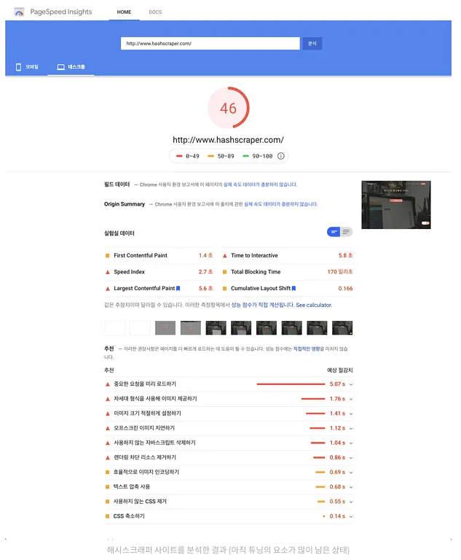Screen dimensions: 461x560
Task: Click the red triangle beside Time to Interactive
Action: (224, 256)
